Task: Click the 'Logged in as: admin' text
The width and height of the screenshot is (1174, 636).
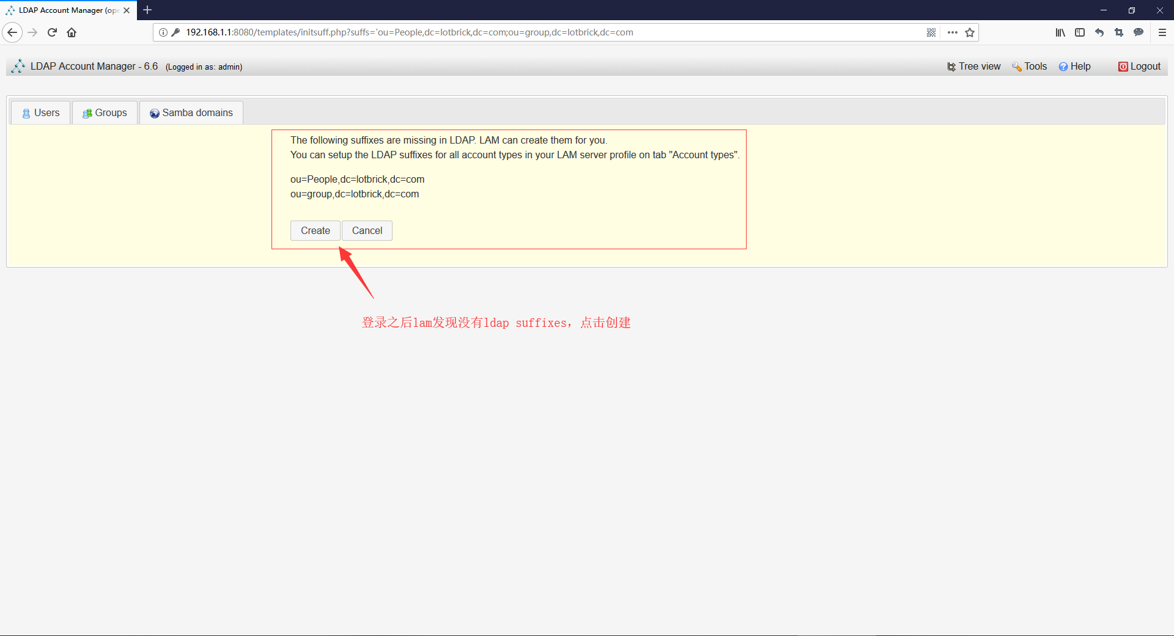Action: (204, 67)
